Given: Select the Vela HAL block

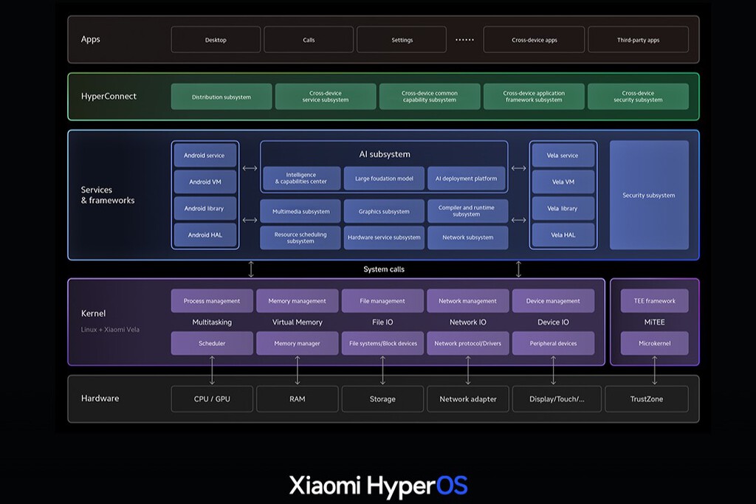Looking at the screenshot, I should tap(563, 235).
